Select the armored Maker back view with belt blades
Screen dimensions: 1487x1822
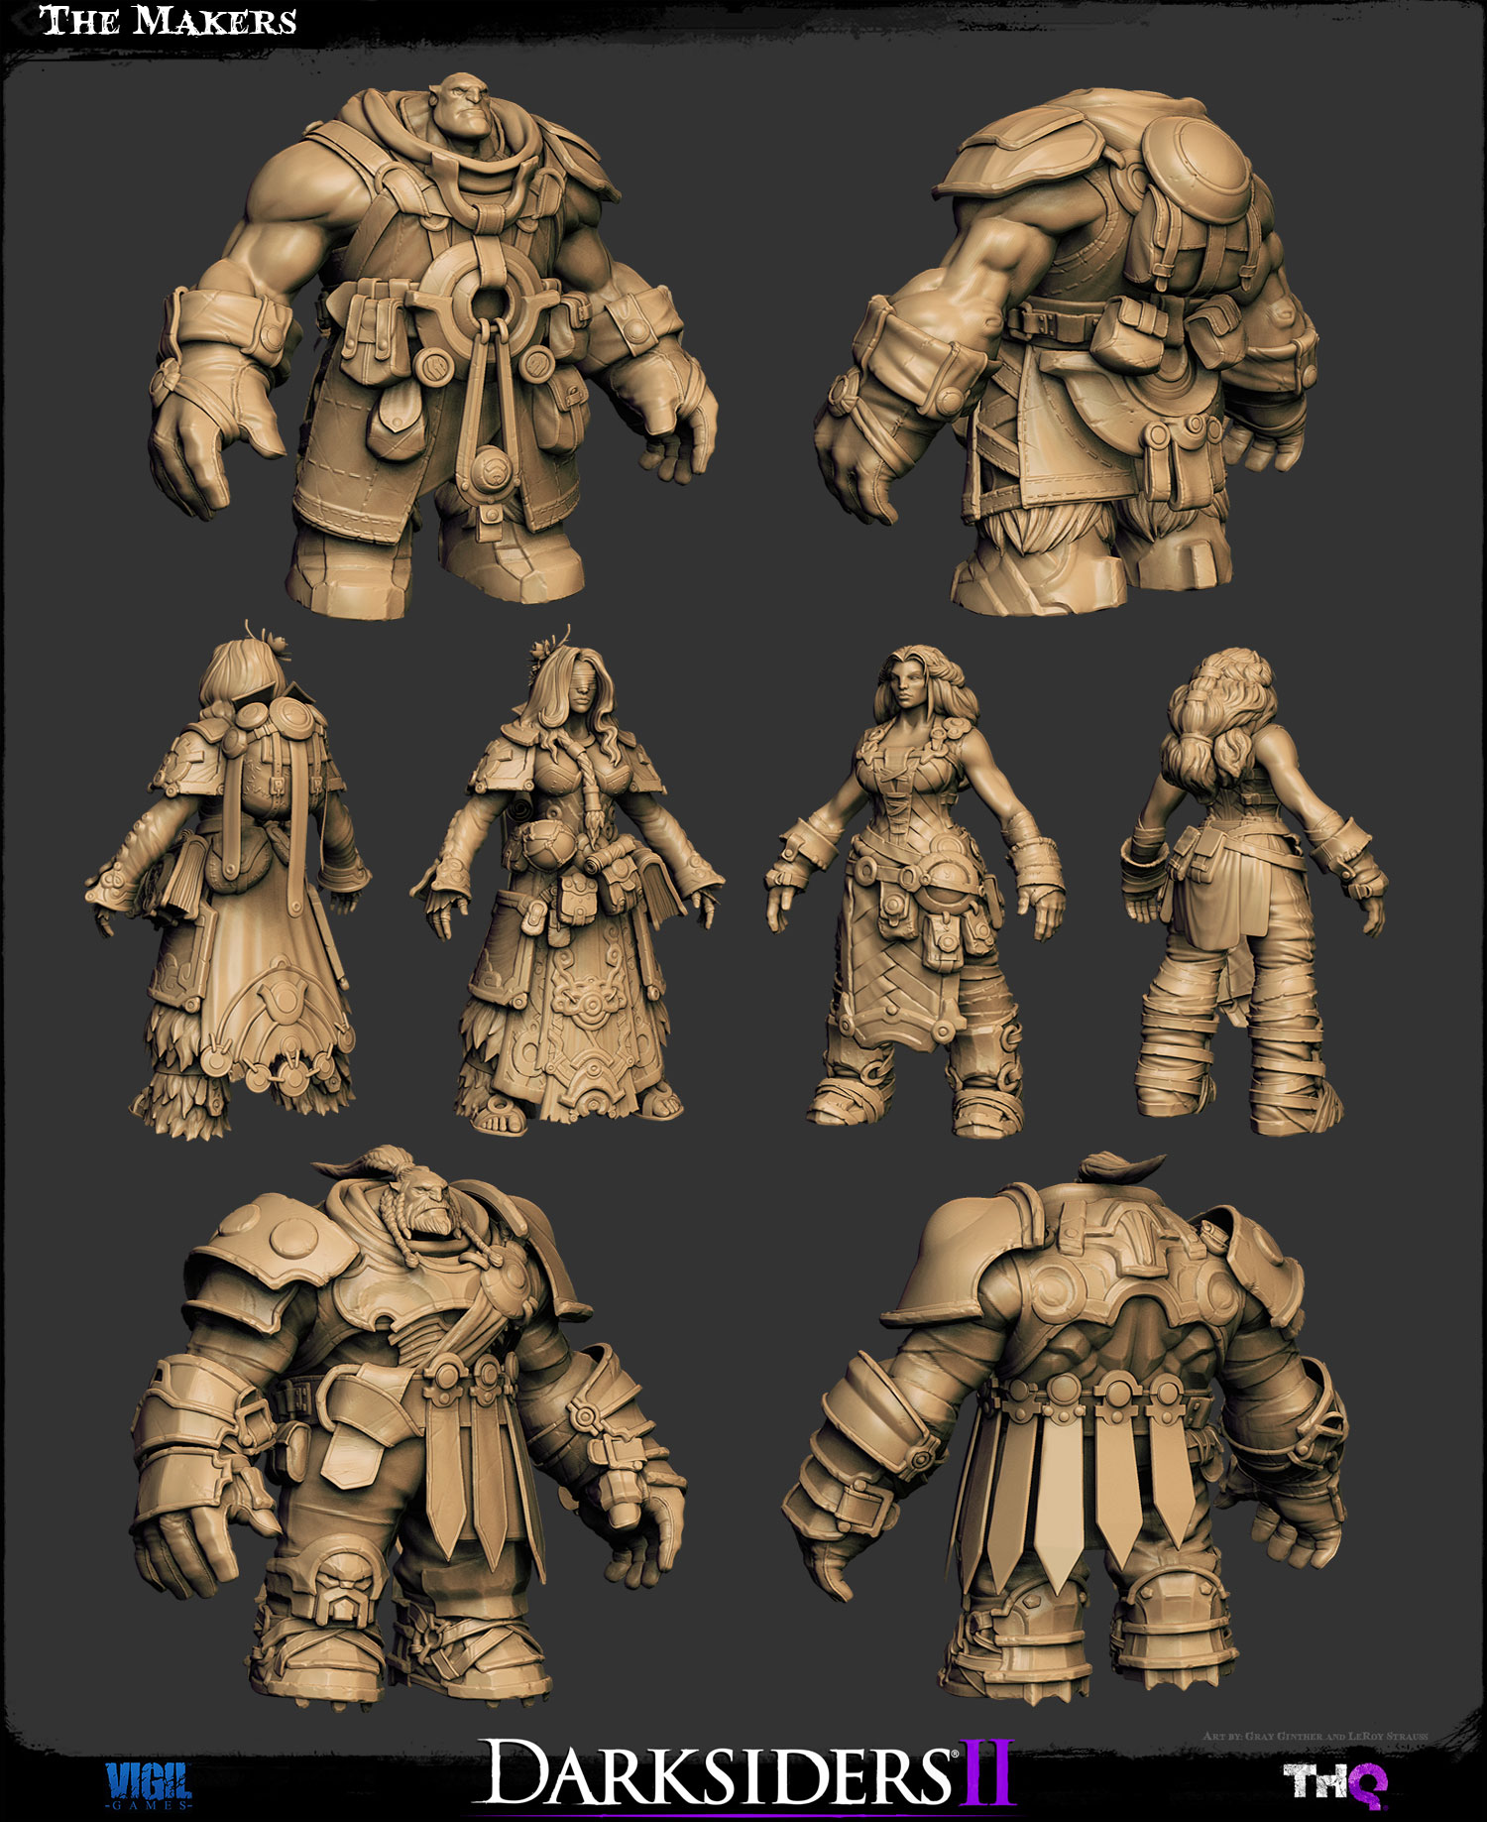(1066, 1430)
